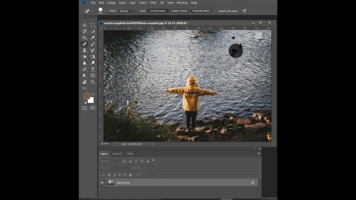The height and width of the screenshot is (200, 356).
Task: Choose Content-Aware type
Action: coord(157,11)
